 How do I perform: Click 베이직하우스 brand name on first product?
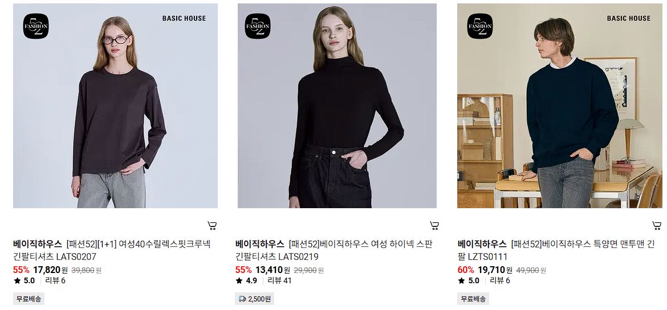click(38, 244)
